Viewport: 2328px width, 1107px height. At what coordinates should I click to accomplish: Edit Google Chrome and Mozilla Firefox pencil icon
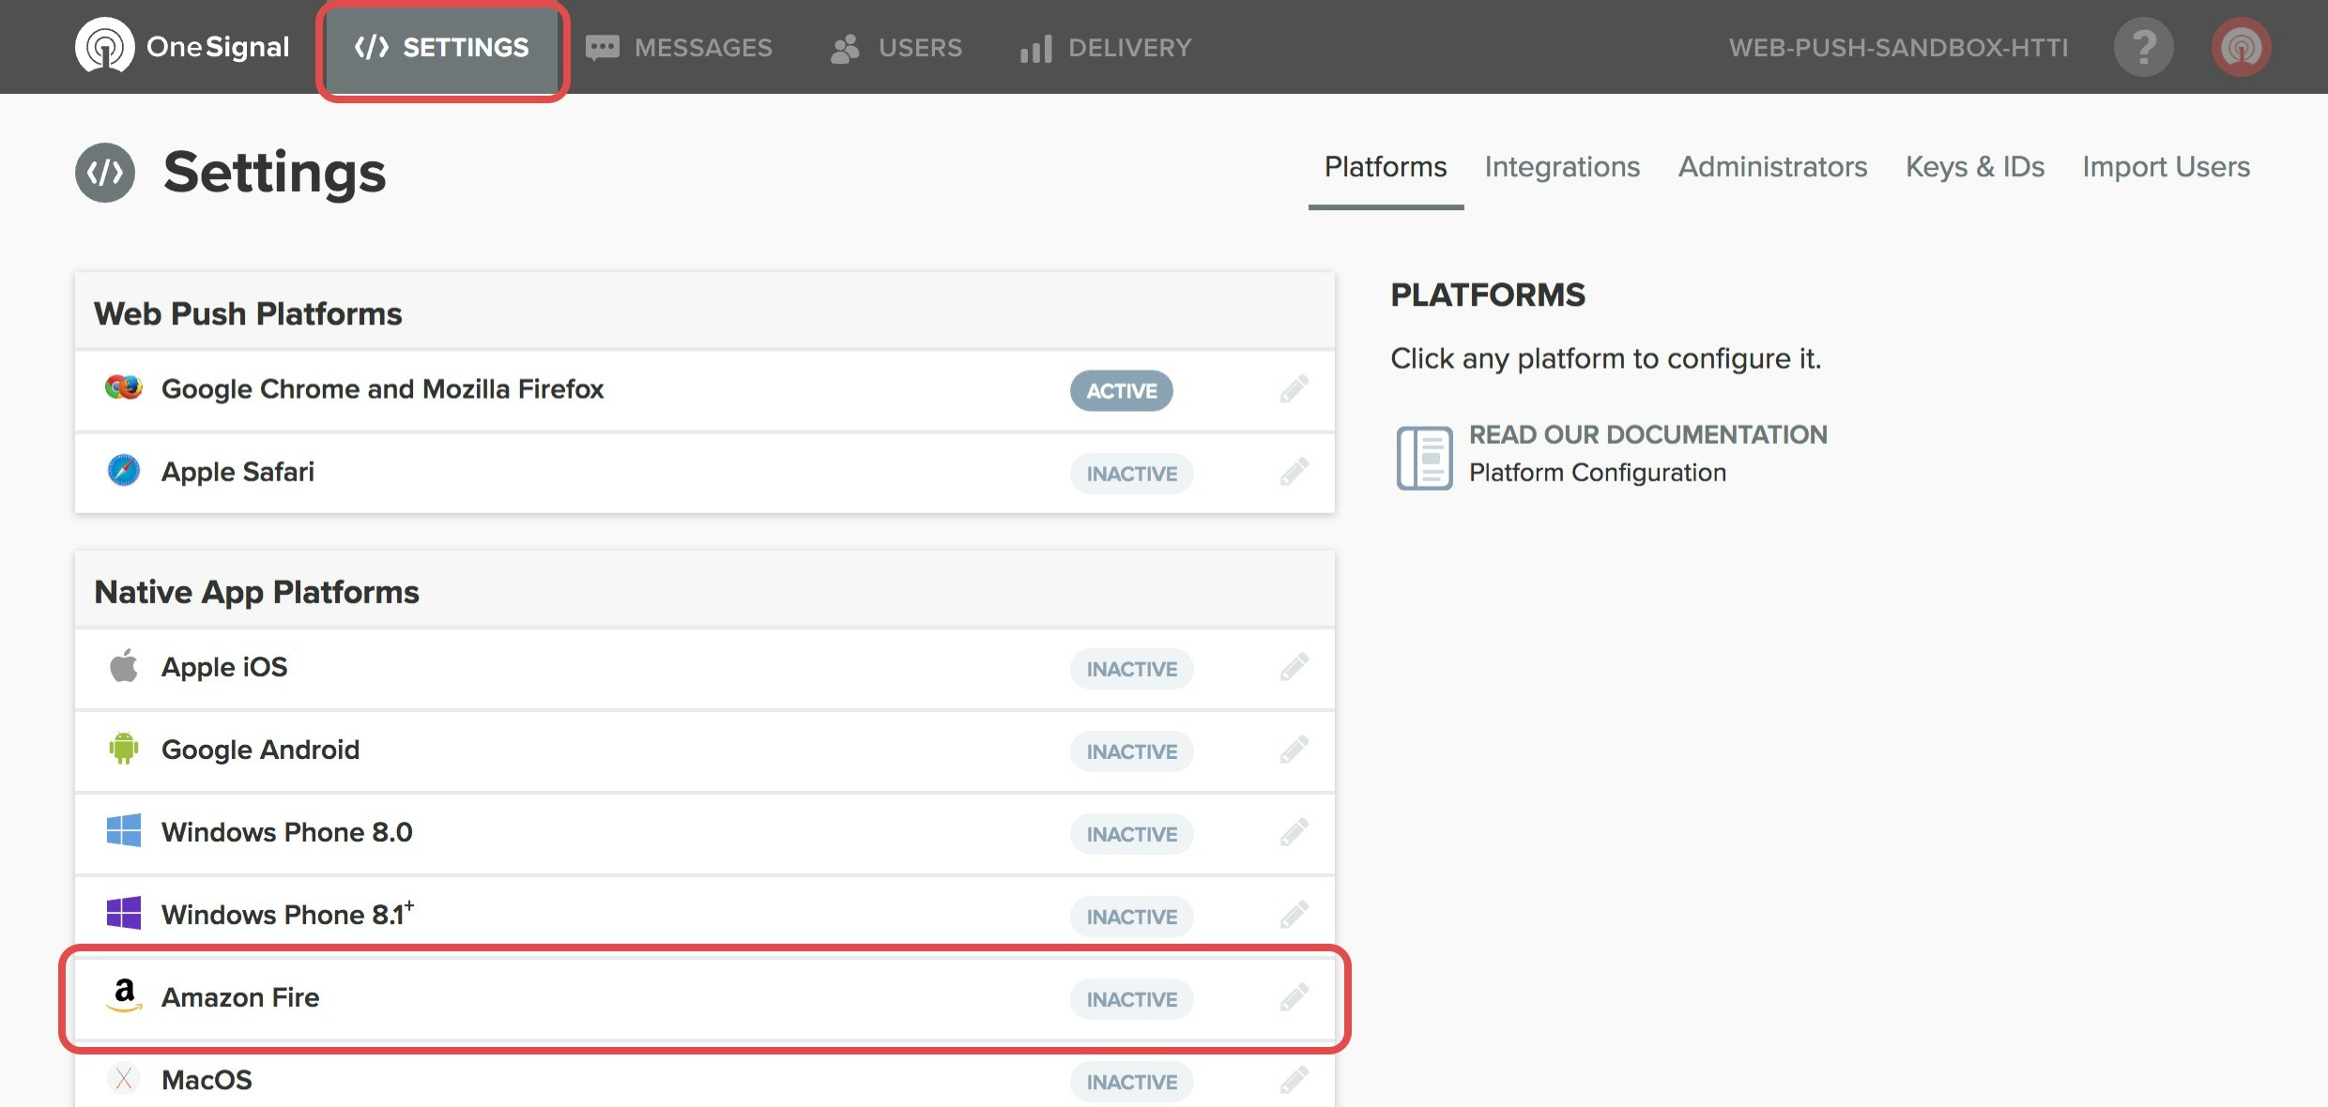pyautogui.click(x=1294, y=389)
